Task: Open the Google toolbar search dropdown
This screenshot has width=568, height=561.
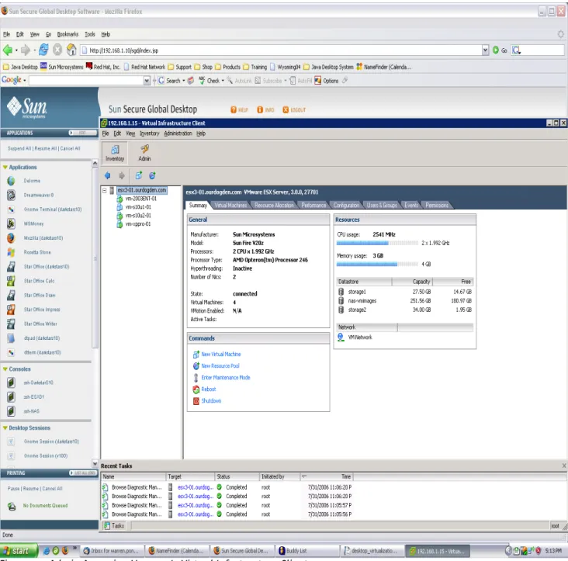Action: [x=147, y=81]
